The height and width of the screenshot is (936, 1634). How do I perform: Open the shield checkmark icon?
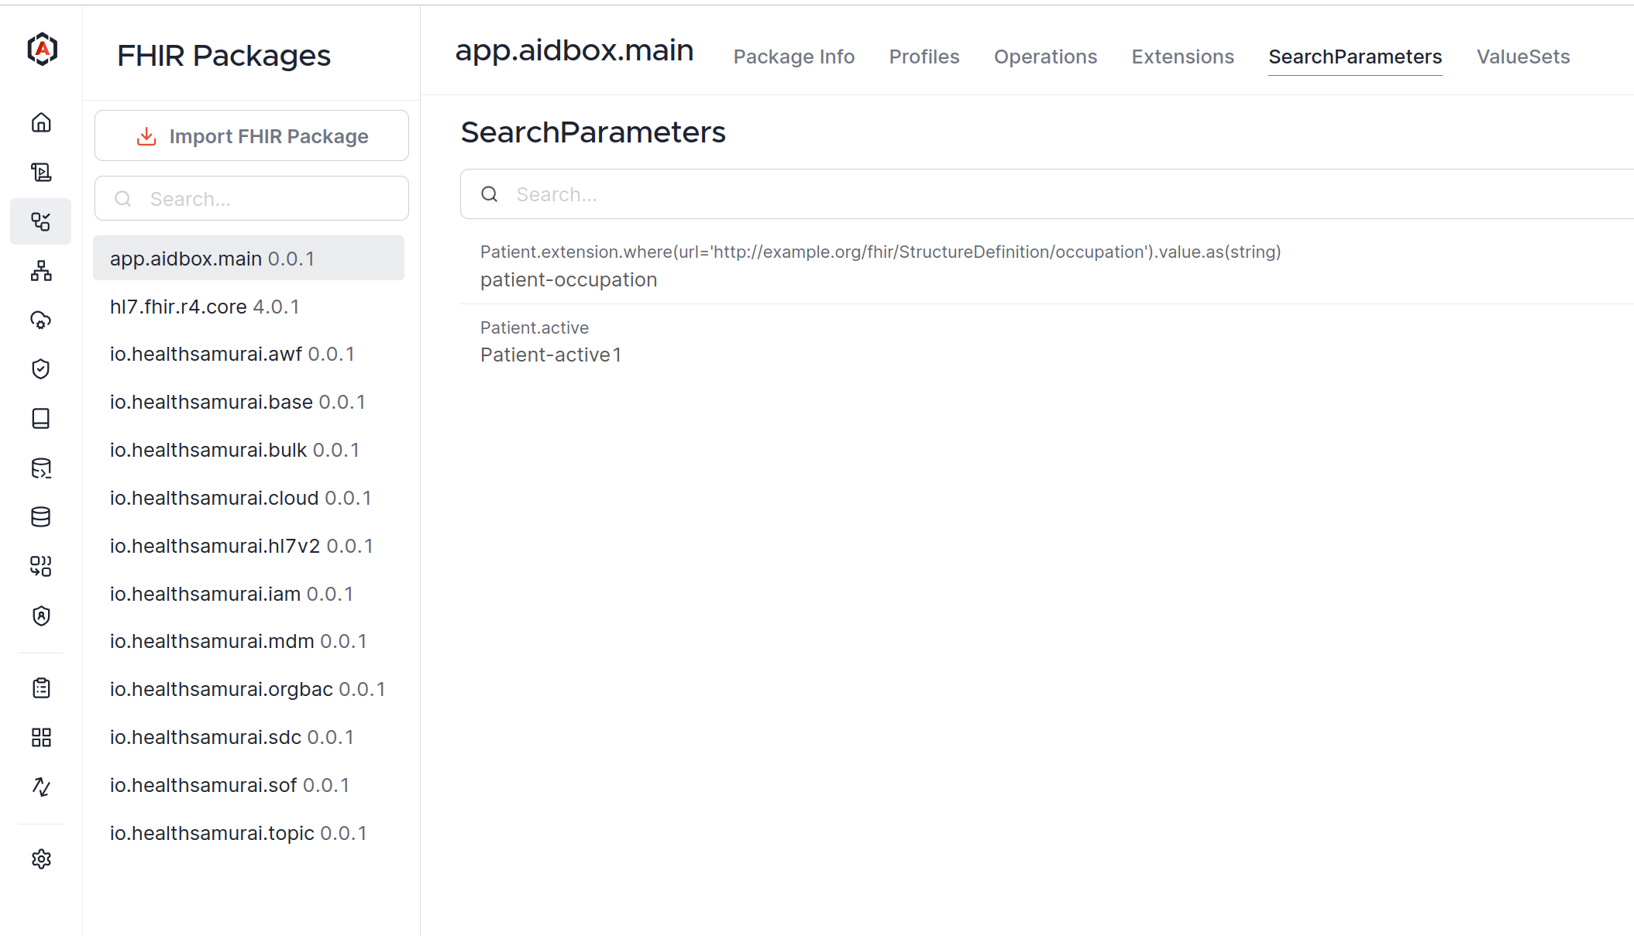[41, 369]
